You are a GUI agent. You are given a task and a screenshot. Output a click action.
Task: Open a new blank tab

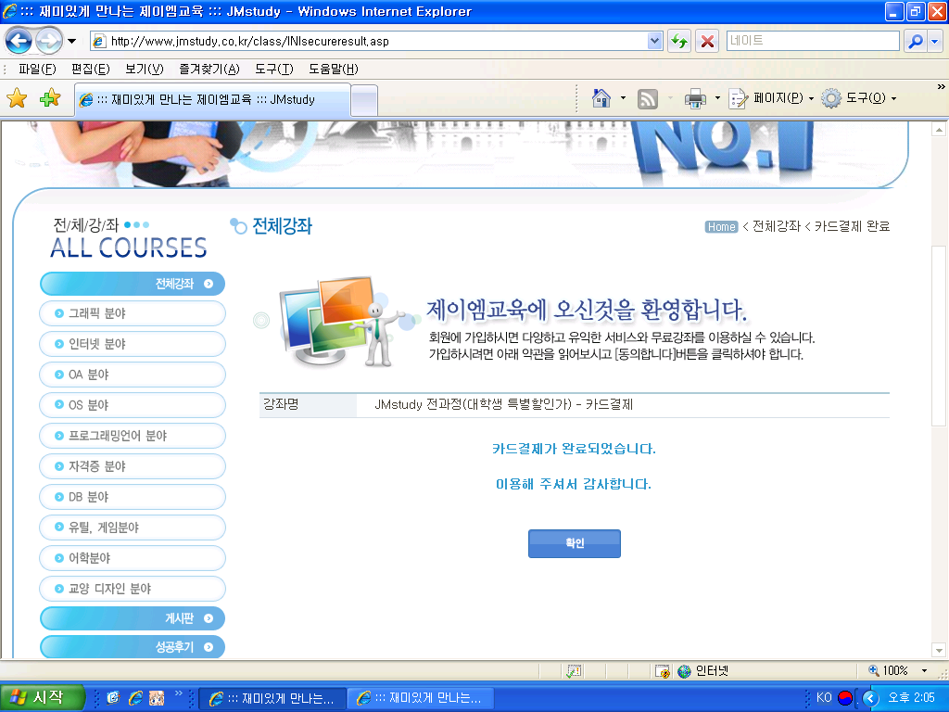pos(364,100)
